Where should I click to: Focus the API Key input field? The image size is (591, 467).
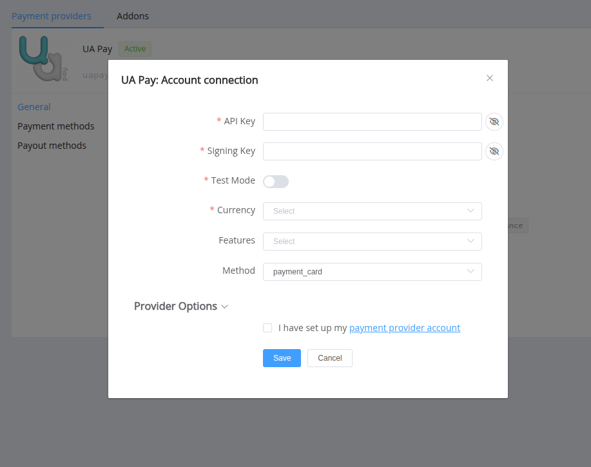(x=372, y=122)
